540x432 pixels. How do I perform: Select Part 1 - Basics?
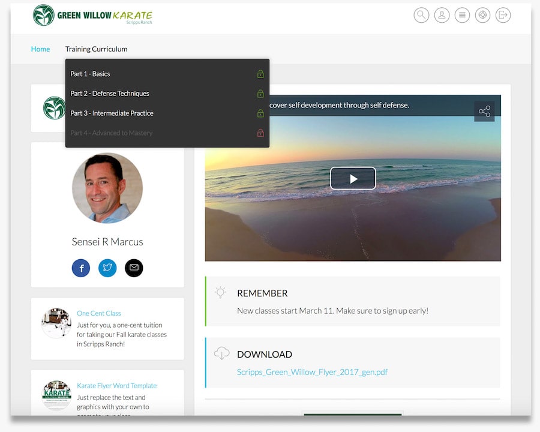(x=91, y=74)
